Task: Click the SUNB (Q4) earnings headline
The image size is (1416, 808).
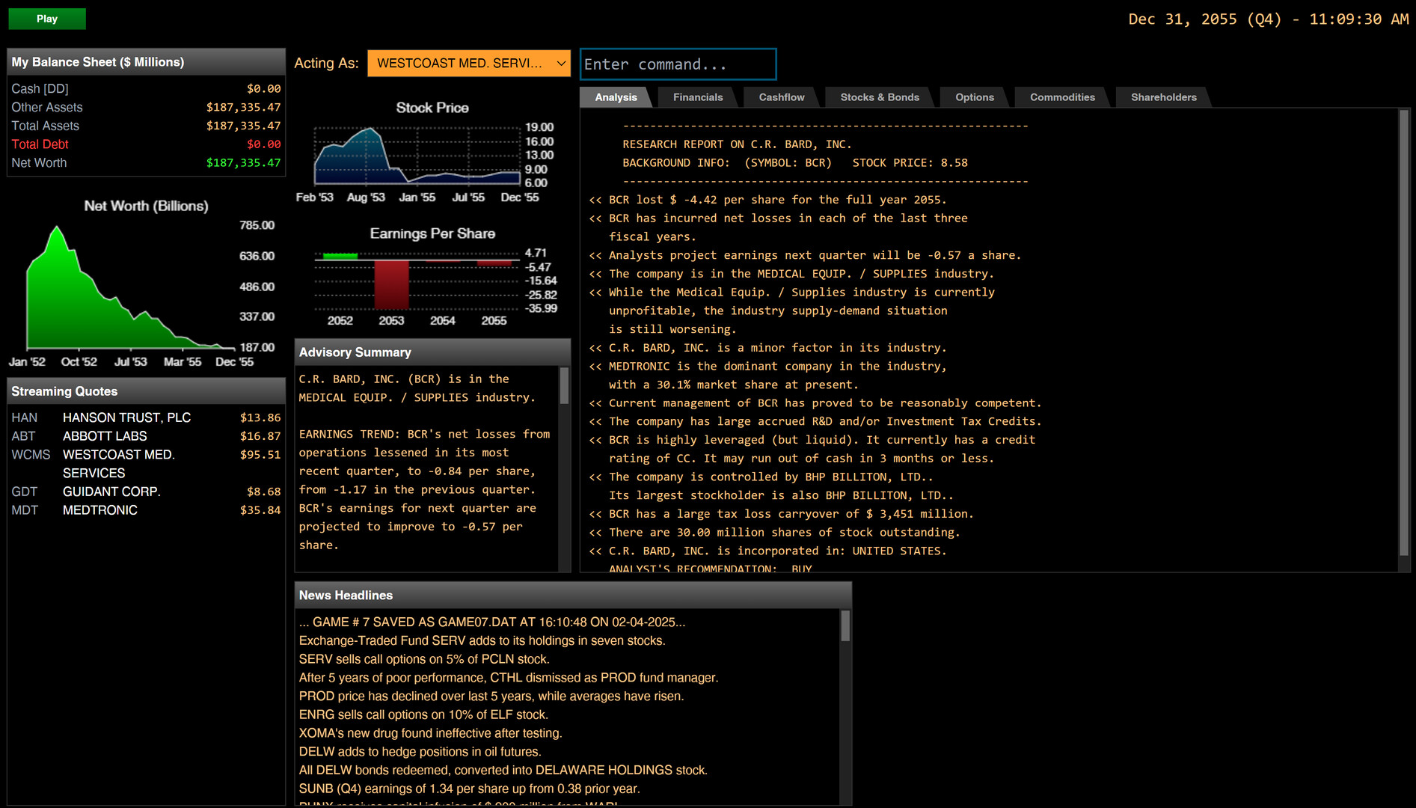Action: (469, 789)
